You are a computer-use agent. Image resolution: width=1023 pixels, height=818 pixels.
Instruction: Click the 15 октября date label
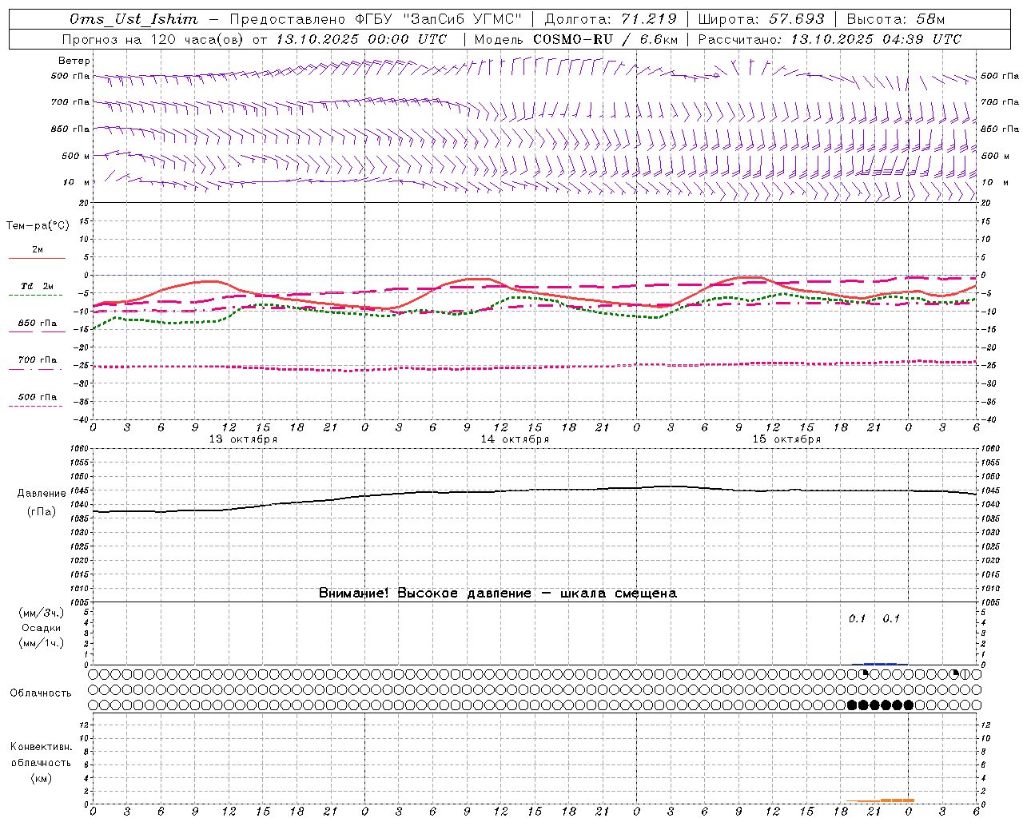pyautogui.click(x=786, y=439)
